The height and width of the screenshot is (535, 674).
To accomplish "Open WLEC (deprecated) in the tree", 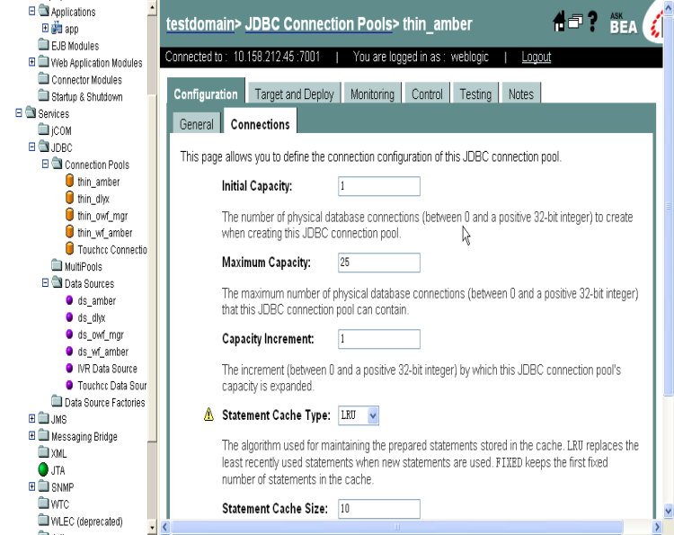I will [x=87, y=522].
